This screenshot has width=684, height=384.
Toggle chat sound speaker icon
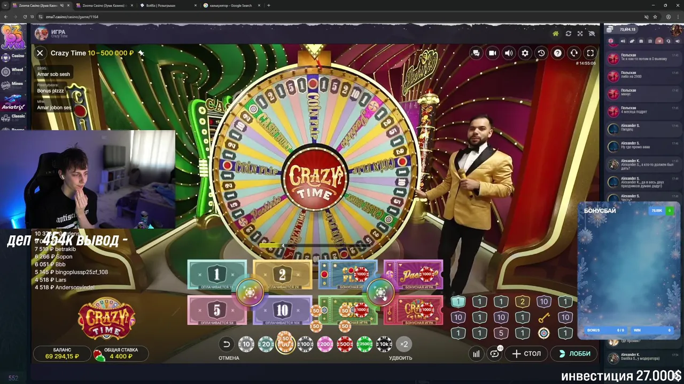(623, 41)
